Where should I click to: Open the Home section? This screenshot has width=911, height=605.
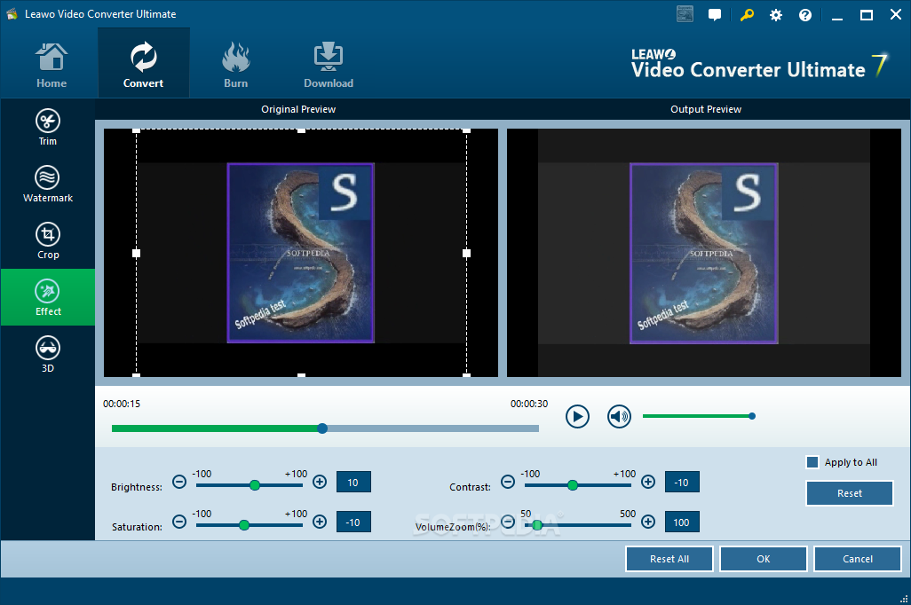coord(51,65)
